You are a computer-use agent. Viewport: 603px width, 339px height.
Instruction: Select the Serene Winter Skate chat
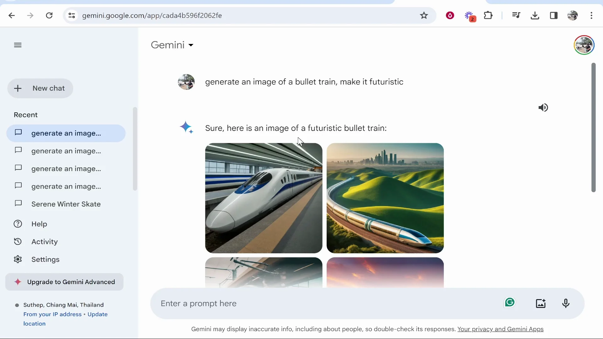click(x=66, y=204)
